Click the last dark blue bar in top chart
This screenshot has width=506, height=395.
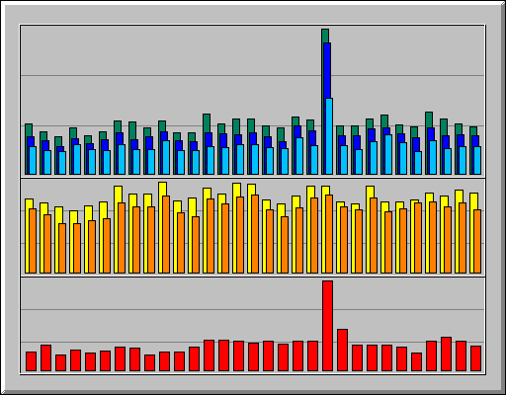pyautogui.click(x=475, y=141)
